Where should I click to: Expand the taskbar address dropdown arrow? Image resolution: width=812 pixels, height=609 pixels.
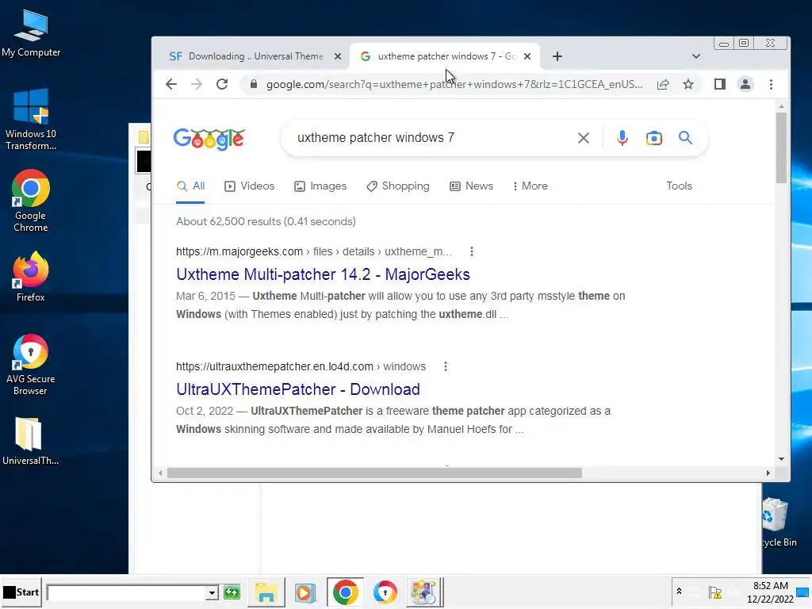pos(212,592)
